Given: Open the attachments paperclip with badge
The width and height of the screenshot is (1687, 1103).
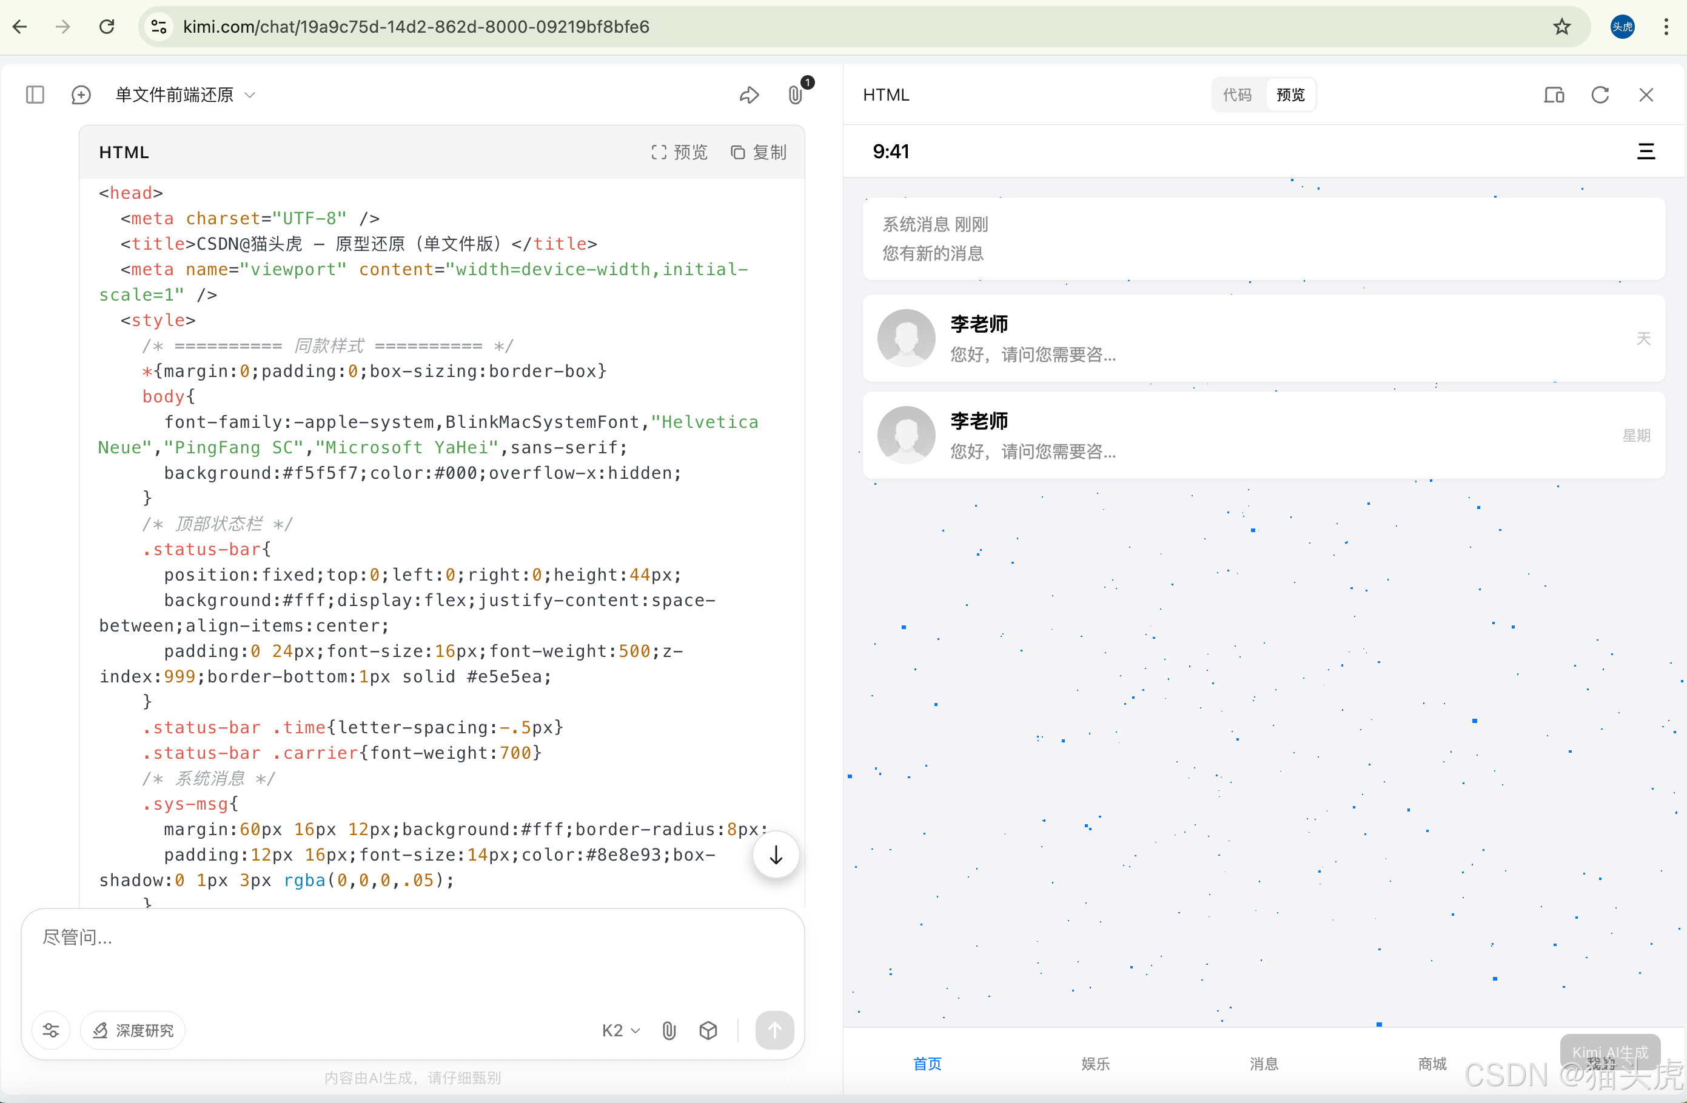Looking at the screenshot, I should 796,95.
